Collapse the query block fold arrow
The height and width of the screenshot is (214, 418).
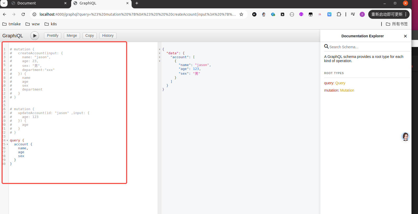pyautogui.click(x=7, y=141)
